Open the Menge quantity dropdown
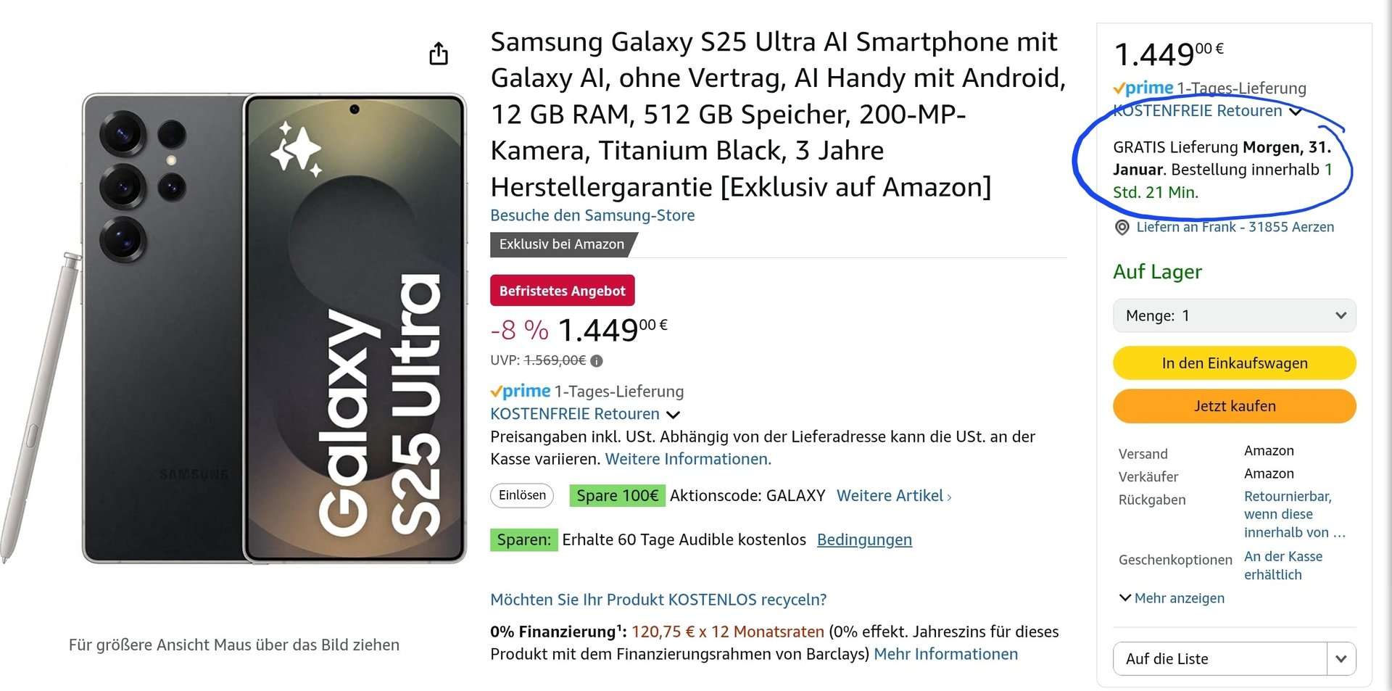Image resolution: width=1392 pixels, height=691 pixels. pyautogui.click(x=1234, y=315)
